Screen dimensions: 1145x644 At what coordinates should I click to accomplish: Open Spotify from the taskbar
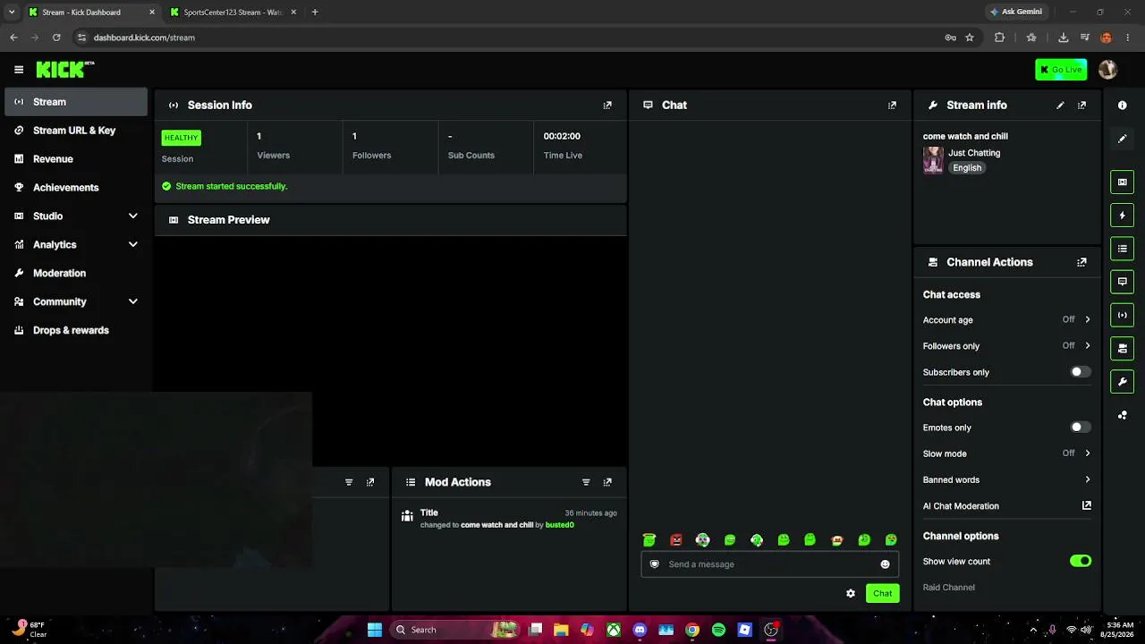pos(718,630)
